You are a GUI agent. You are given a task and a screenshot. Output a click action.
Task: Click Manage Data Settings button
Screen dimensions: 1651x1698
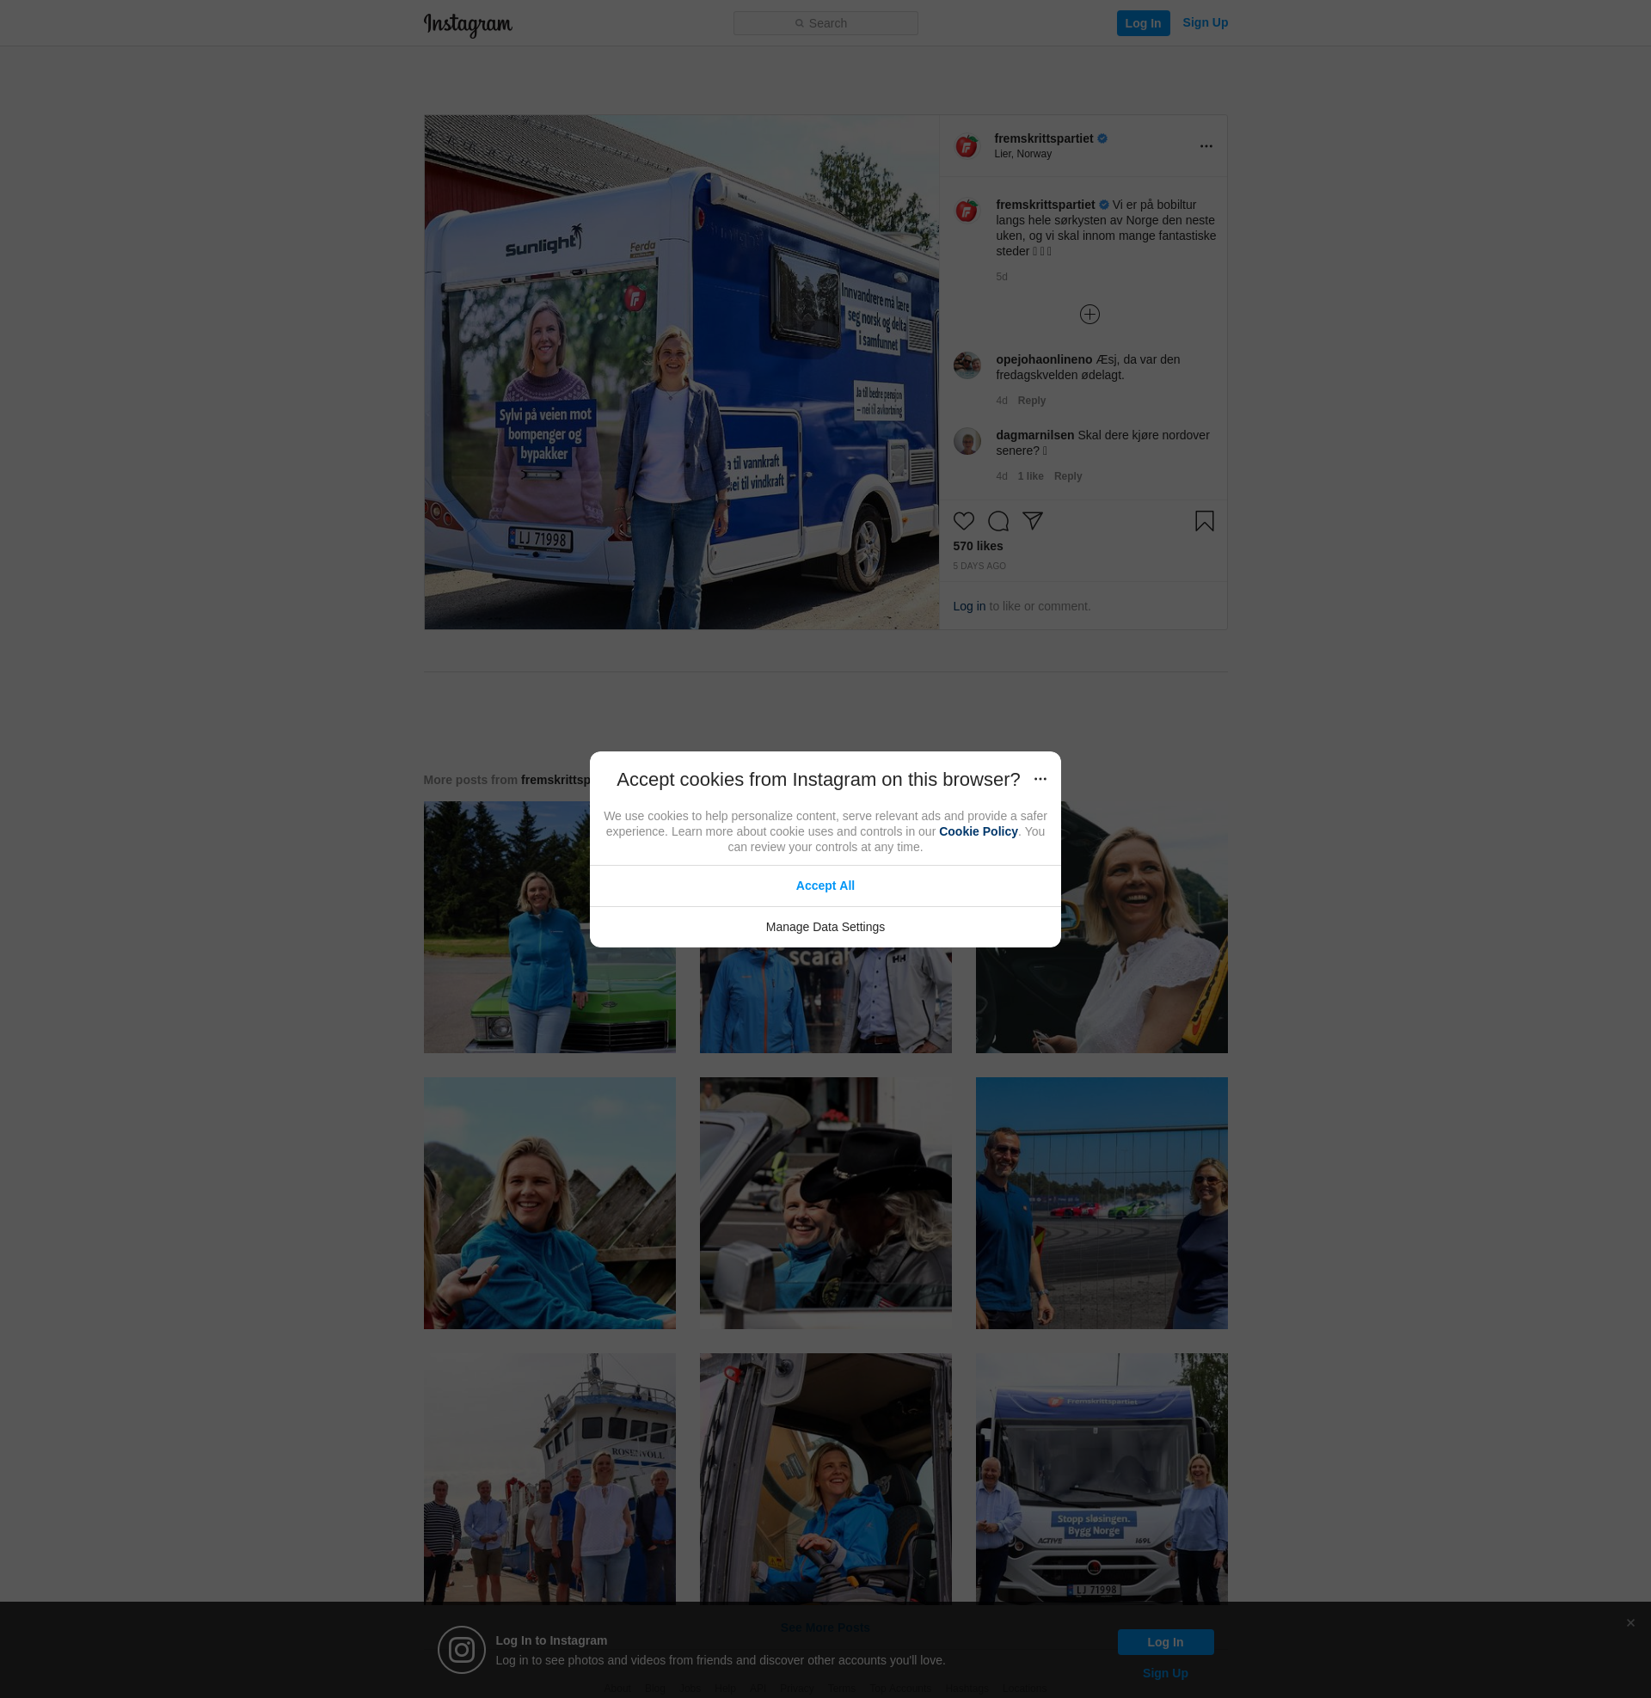click(x=825, y=928)
